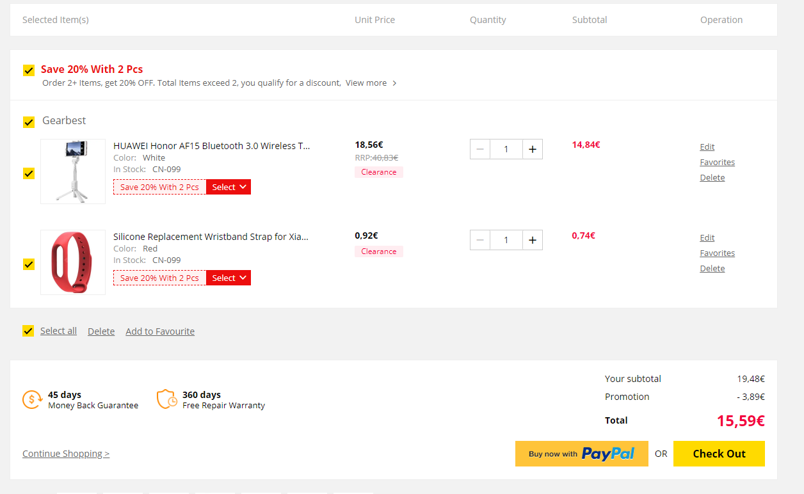Click the Check Out button
The height and width of the screenshot is (494, 804).
click(719, 454)
